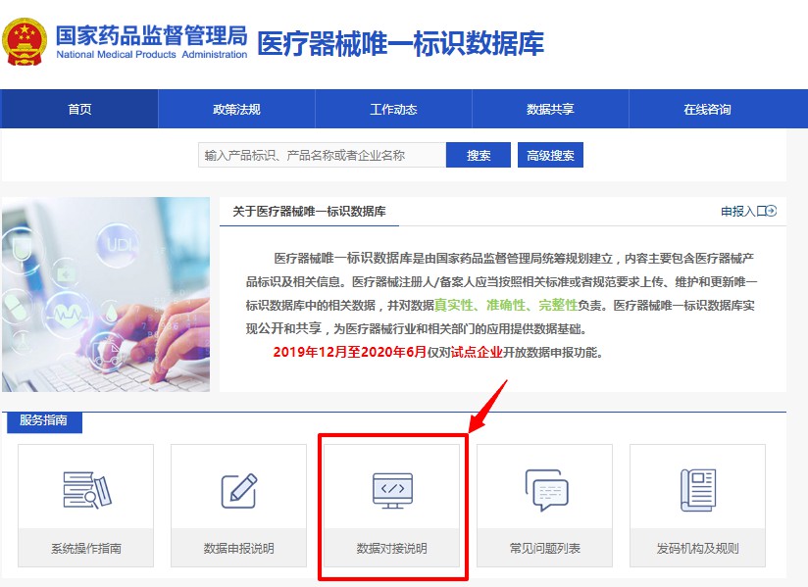The width and height of the screenshot is (808, 587).
Task: Go to the 首页 navigation tab
Action: [79, 109]
